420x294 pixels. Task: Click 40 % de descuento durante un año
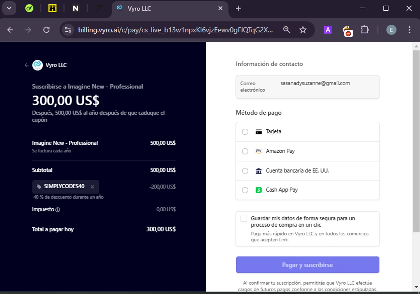[x=69, y=197]
